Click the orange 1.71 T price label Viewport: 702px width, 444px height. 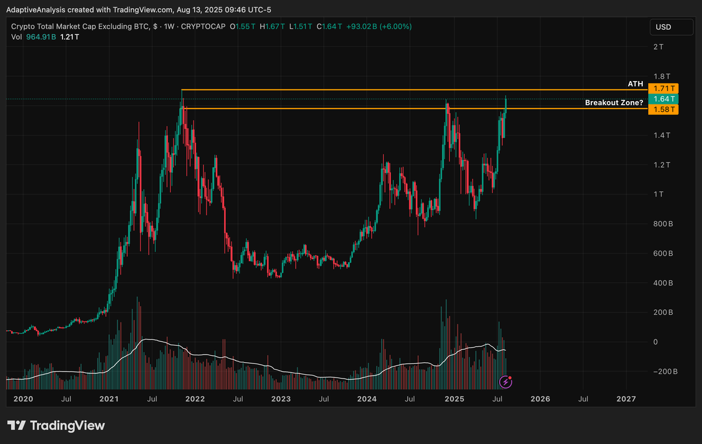[x=663, y=89]
